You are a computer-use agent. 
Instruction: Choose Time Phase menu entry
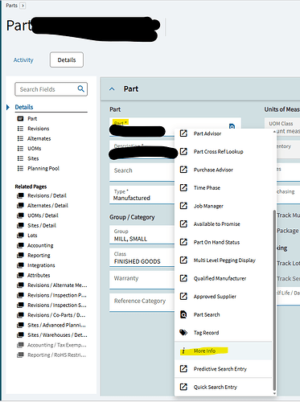pyautogui.click(x=223, y=187)
